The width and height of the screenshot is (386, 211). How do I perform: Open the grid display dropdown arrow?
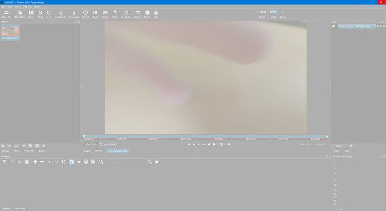point(225,144)
